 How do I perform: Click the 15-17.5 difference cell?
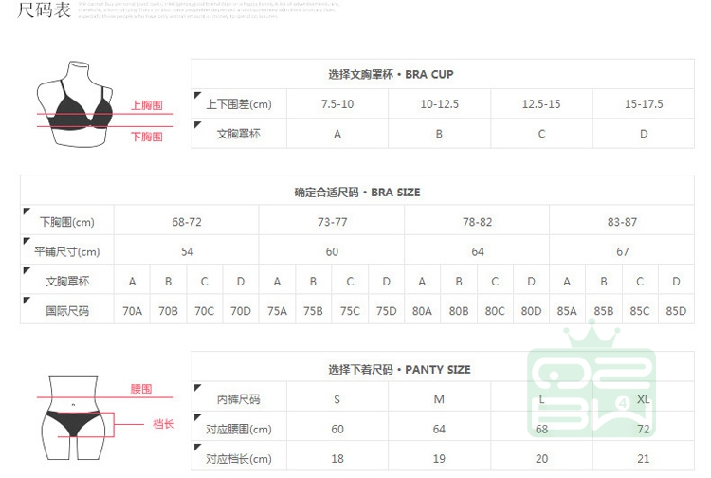644,104
